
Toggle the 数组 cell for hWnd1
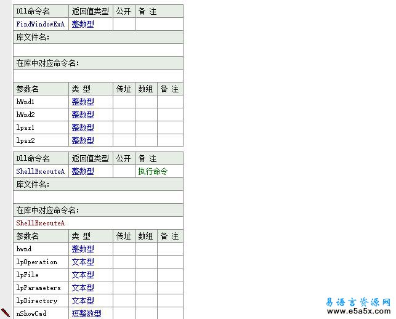tap(146, 102)
